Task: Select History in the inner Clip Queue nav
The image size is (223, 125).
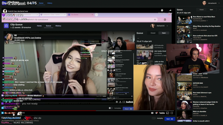Action: [58, 26]
